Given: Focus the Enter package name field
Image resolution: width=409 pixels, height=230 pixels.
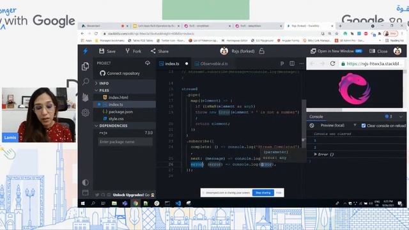Looking at the screenshot, I should [125, 142].
